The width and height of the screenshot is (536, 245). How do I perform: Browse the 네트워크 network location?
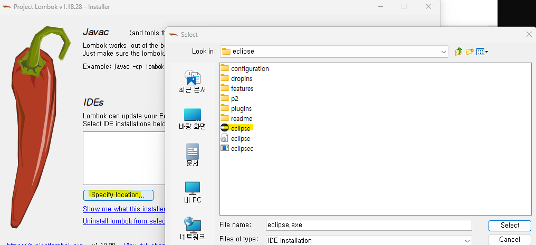pyautogui.click(x=193, y=229)
